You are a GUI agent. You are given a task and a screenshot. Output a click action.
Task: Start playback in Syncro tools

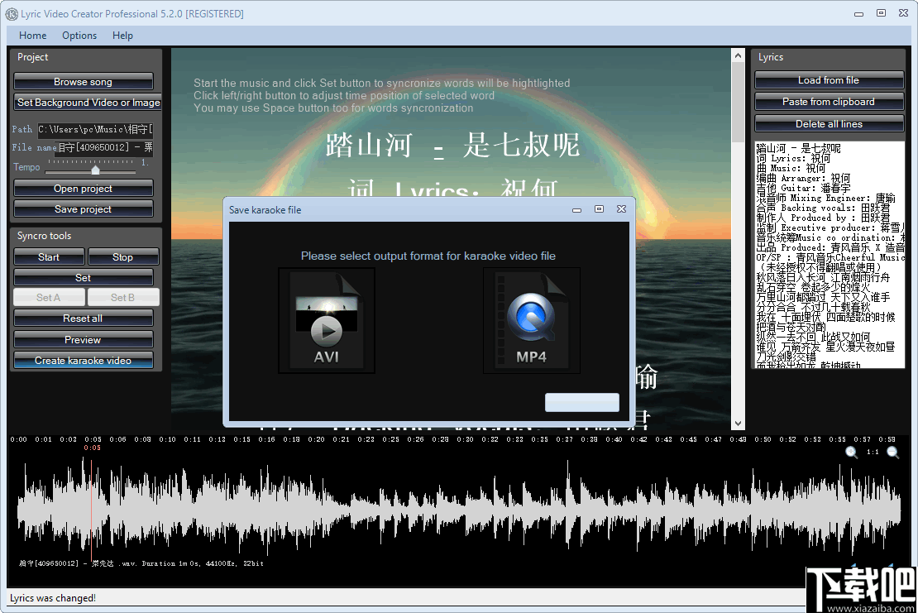48,256
